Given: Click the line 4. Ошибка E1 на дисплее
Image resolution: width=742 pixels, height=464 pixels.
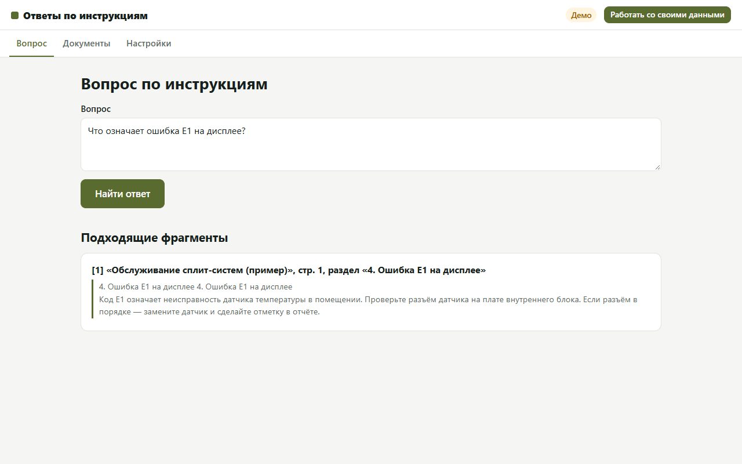Looking at the screenshot, I should point(195,287).
